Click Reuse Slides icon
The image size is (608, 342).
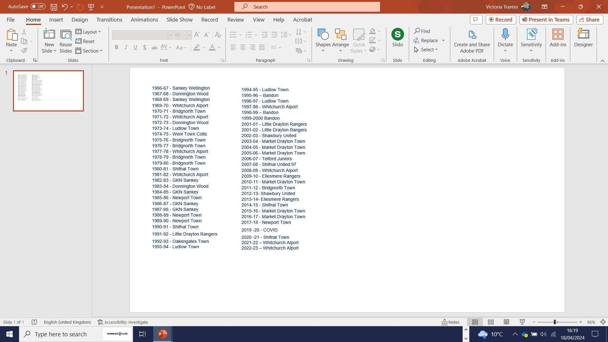66,41
